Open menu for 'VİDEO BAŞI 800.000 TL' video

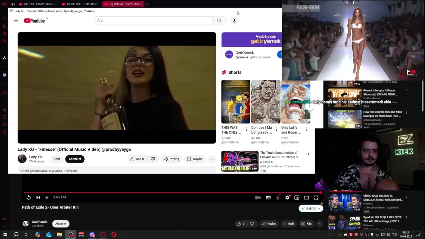coord(406,196)
